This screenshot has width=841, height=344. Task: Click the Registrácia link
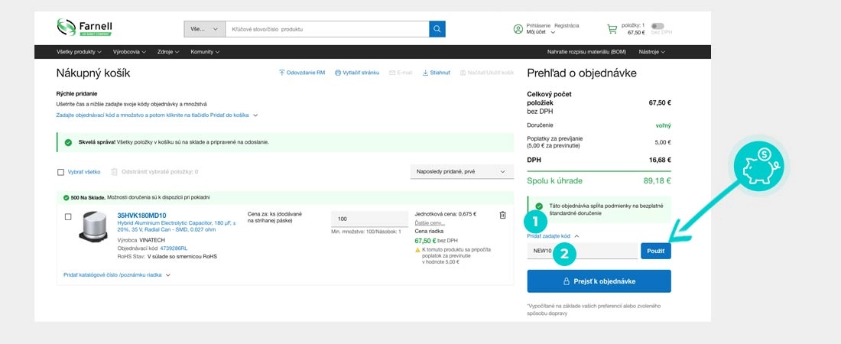point(567,26)
